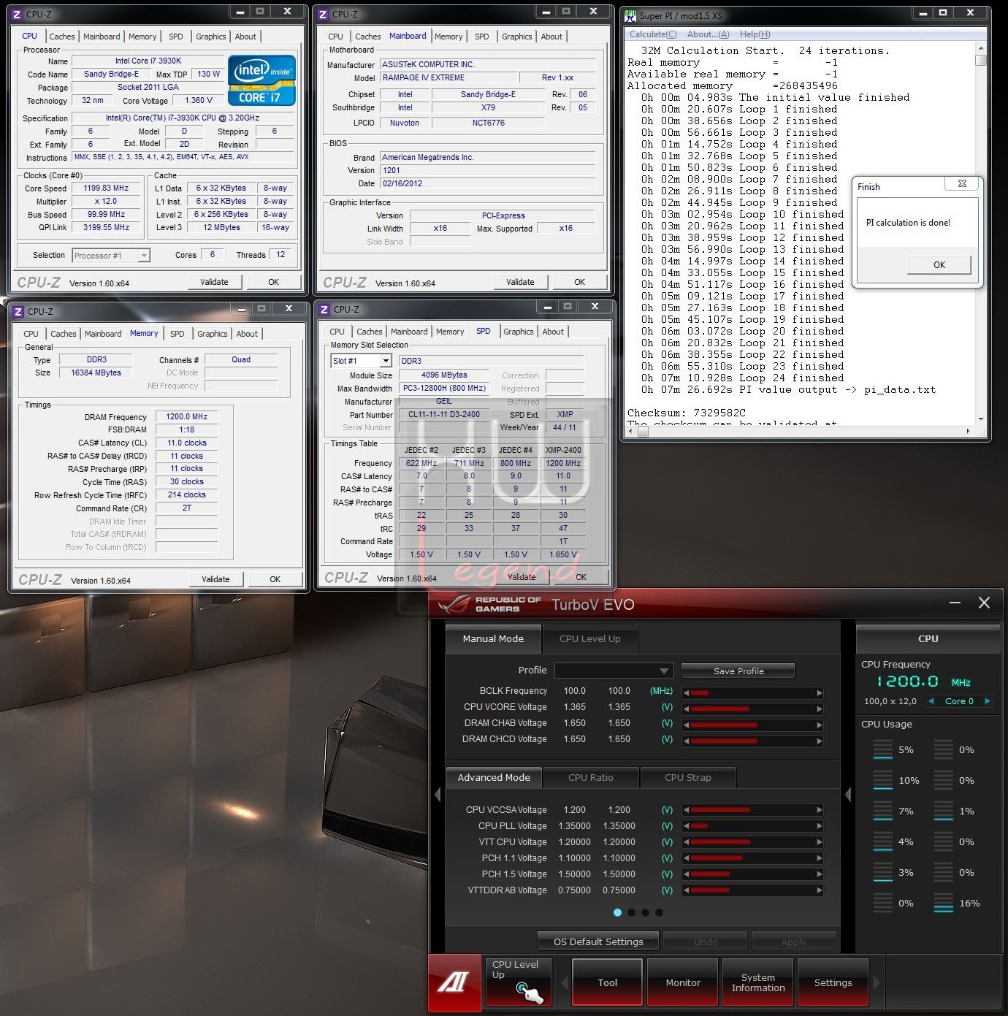Increase PCH 1.5 Voltage with right arrow

pos(820,874)
